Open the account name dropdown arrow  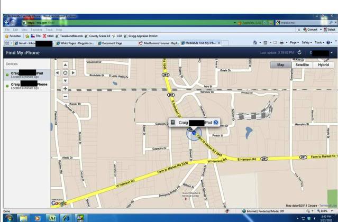coord(332,52)
